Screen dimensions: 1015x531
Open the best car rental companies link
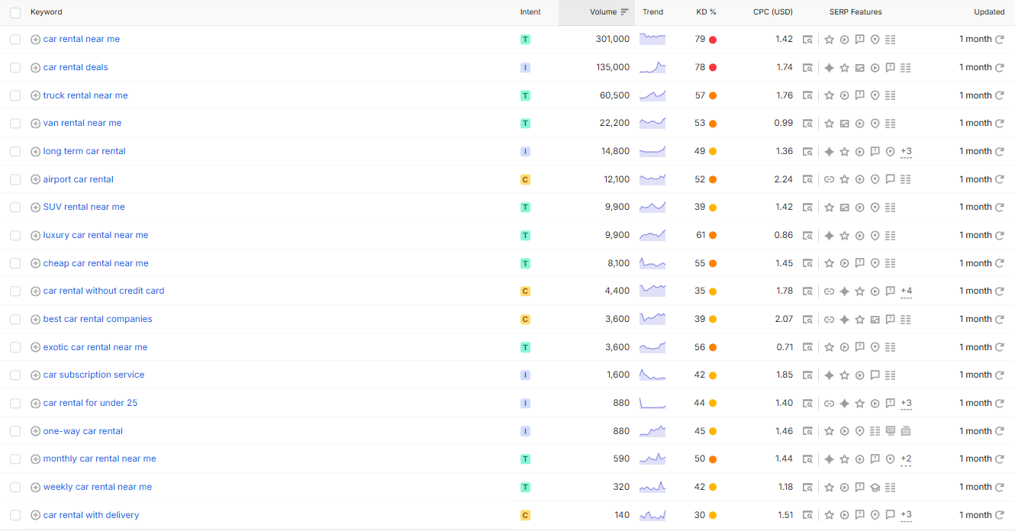coord(98,319)
